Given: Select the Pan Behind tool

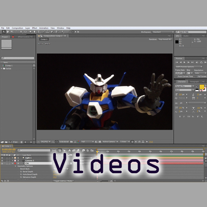Looking at the screenshot, I should [x=25, y=32].
